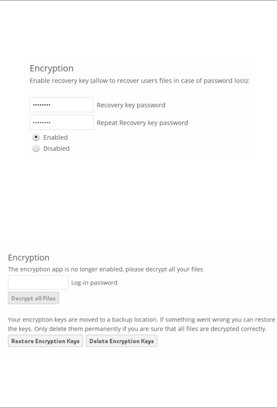Click the Encryption heading above recovery key settings
Screen dimensions: 277x408
coord(52,68)
